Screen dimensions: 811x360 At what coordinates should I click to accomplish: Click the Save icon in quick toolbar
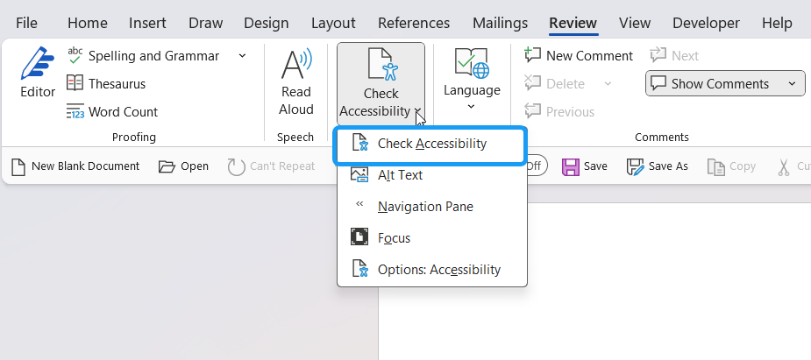584,166
